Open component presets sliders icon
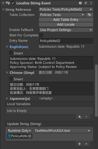 coord(86,3)
